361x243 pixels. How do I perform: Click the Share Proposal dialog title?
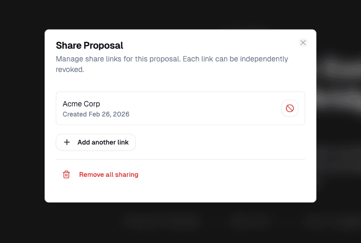click(x=89, y=46)
